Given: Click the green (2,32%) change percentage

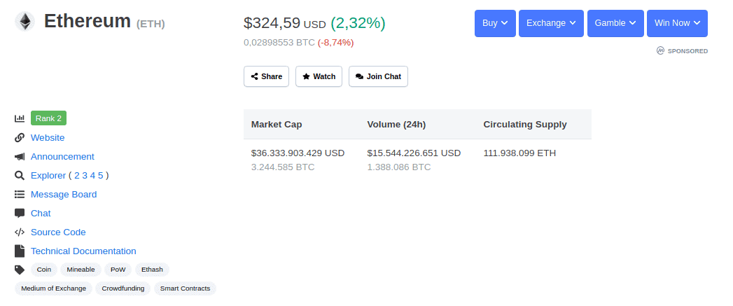Looking at the screenshot, I should coord(358,23).
